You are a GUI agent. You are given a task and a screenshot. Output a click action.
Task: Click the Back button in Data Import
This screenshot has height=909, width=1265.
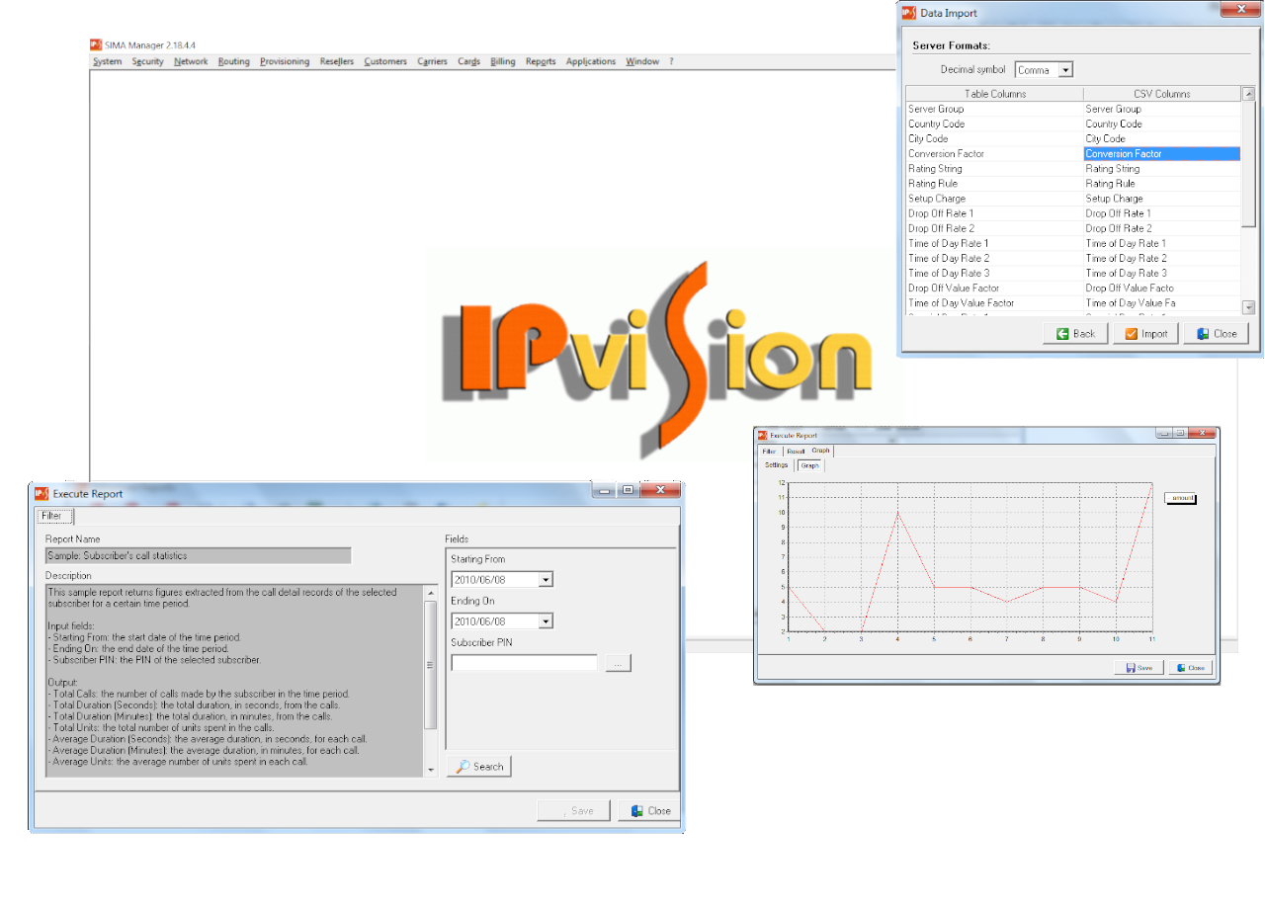1075,333
